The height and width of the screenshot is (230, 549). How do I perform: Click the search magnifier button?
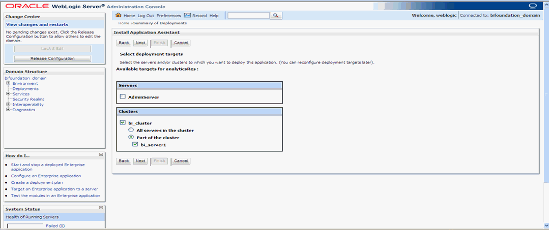coord(276,15)
